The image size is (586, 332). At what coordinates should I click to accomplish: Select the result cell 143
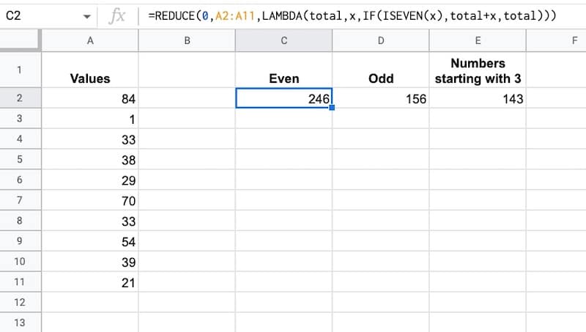click(478, 98)
